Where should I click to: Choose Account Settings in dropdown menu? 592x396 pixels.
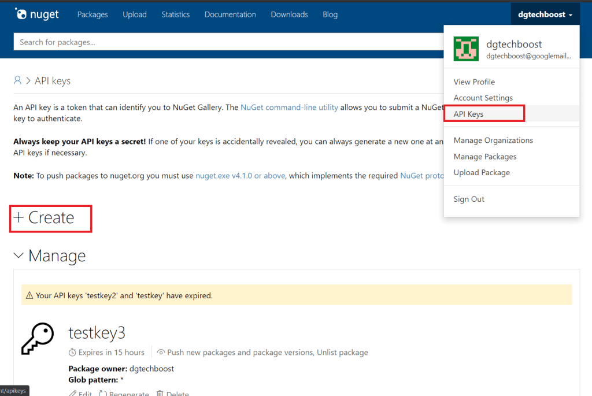483,98
